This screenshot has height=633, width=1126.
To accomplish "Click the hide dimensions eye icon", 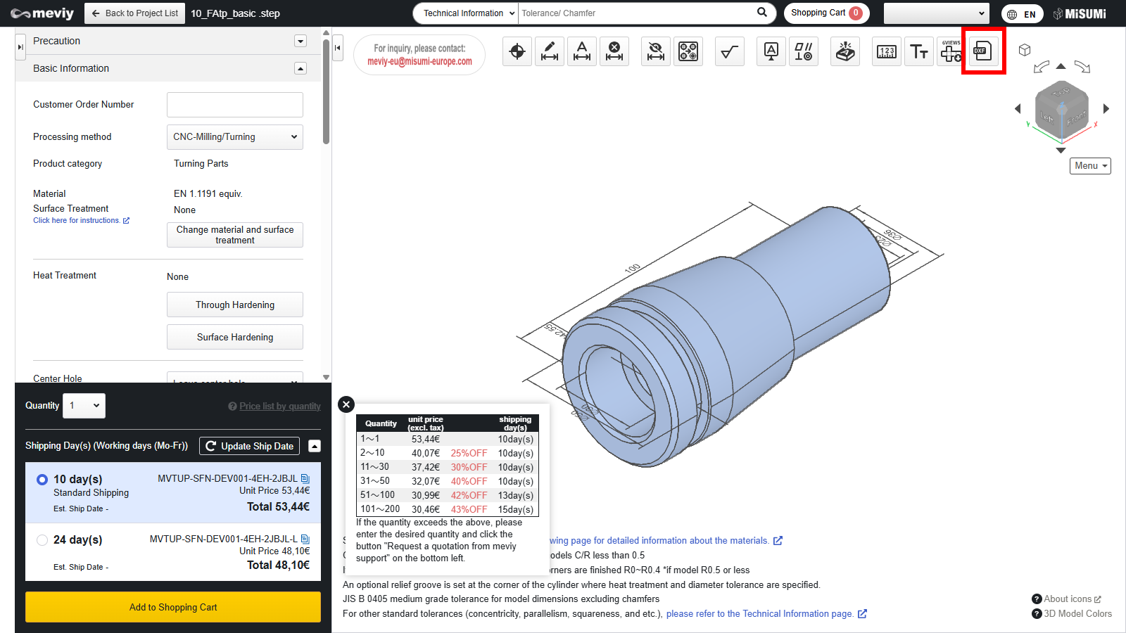I will pyautogui.click(x=656, y=51).
